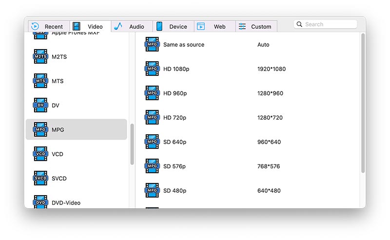Click the VCD format icon

click(x=40, y=154)
